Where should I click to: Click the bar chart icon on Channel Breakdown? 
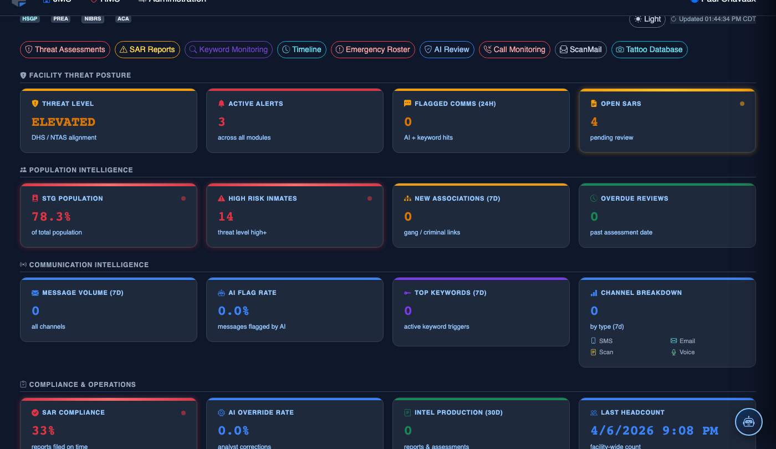pyautogui.click(x=594, y=293)
